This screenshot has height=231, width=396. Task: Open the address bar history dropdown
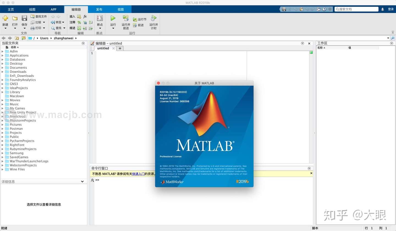click(388, 38)
